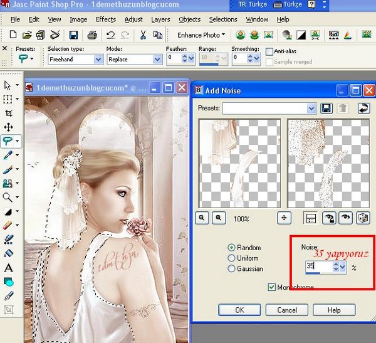Click the save preset disk icon
The image size is (376, 343).
(326, 108)
